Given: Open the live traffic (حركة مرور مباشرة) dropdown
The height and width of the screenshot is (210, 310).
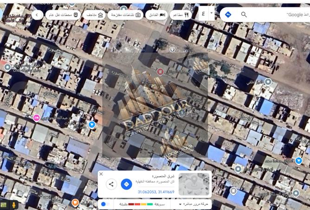Looking at the screenshot, I should point(194,204).
